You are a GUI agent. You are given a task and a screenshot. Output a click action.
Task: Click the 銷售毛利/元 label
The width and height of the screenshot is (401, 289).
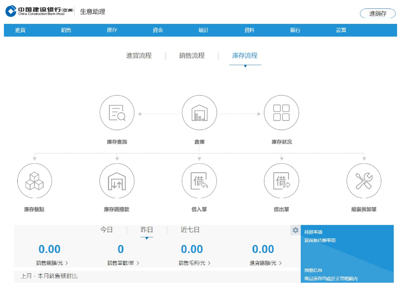pos(192,263)
